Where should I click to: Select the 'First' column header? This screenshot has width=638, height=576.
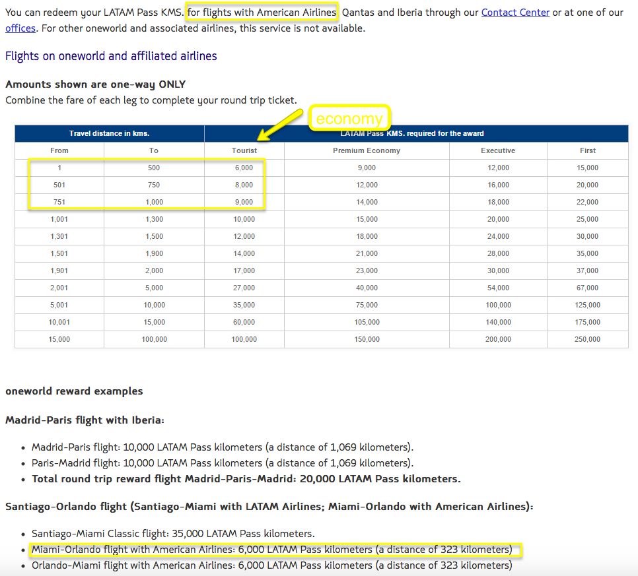pos(588,150)
